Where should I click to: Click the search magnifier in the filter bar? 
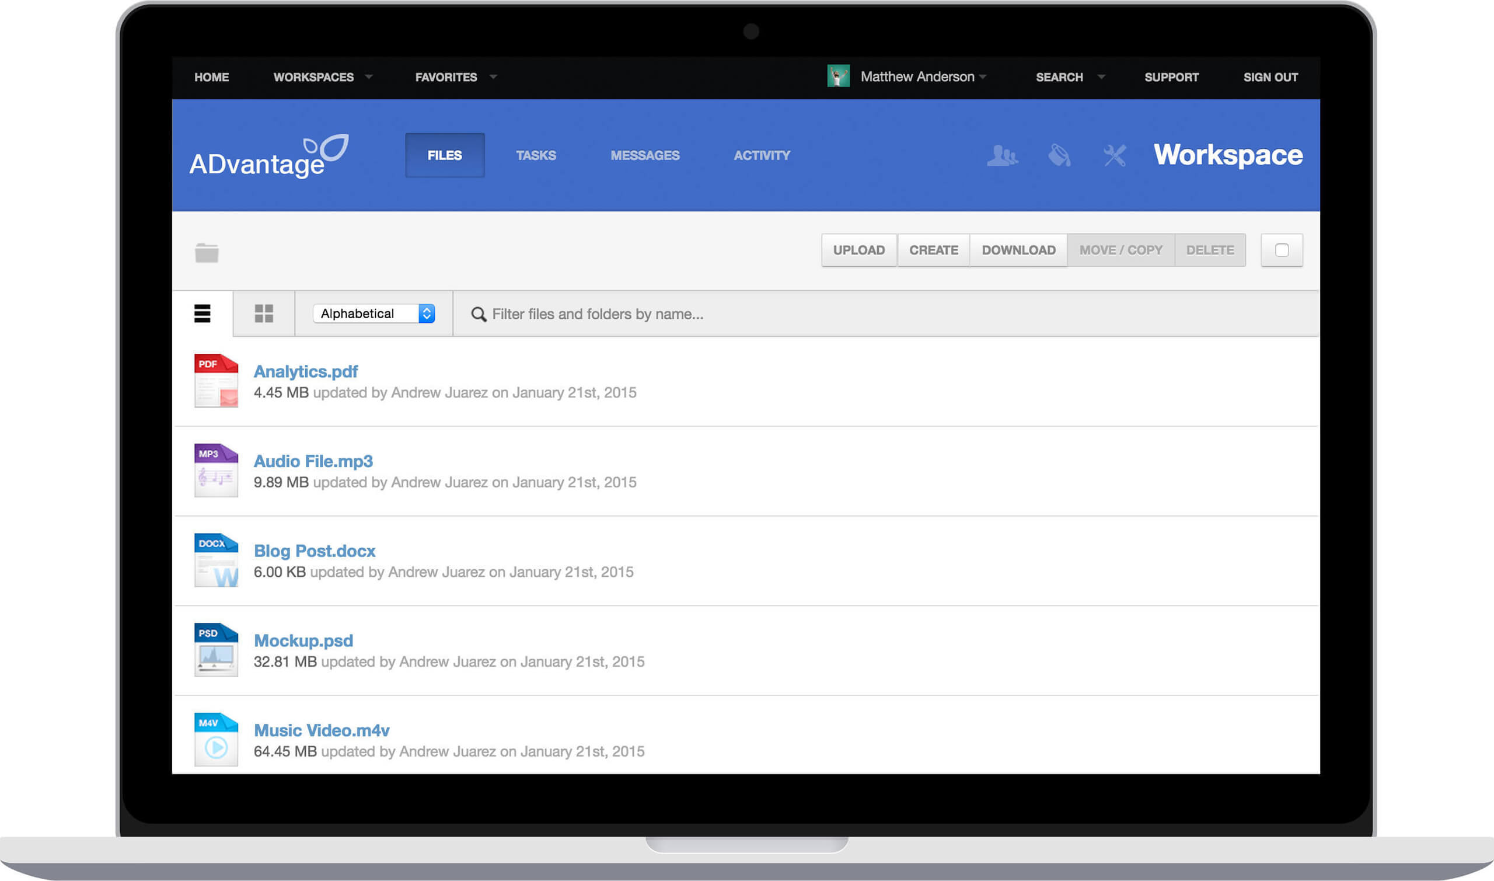coord(477,314)
